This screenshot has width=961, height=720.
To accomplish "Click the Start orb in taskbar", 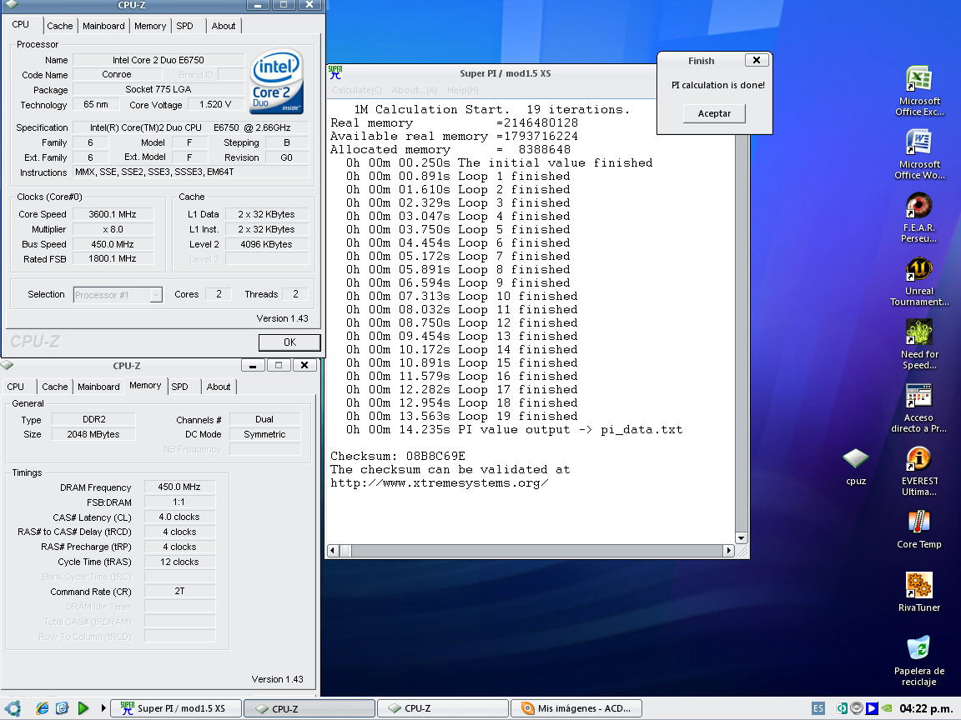I will click(x=13, y=708).
